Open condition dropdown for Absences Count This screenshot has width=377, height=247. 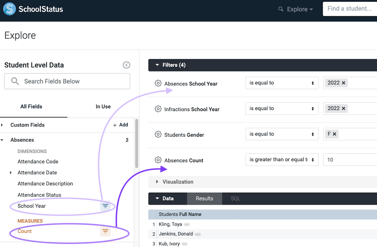(282, 160)
